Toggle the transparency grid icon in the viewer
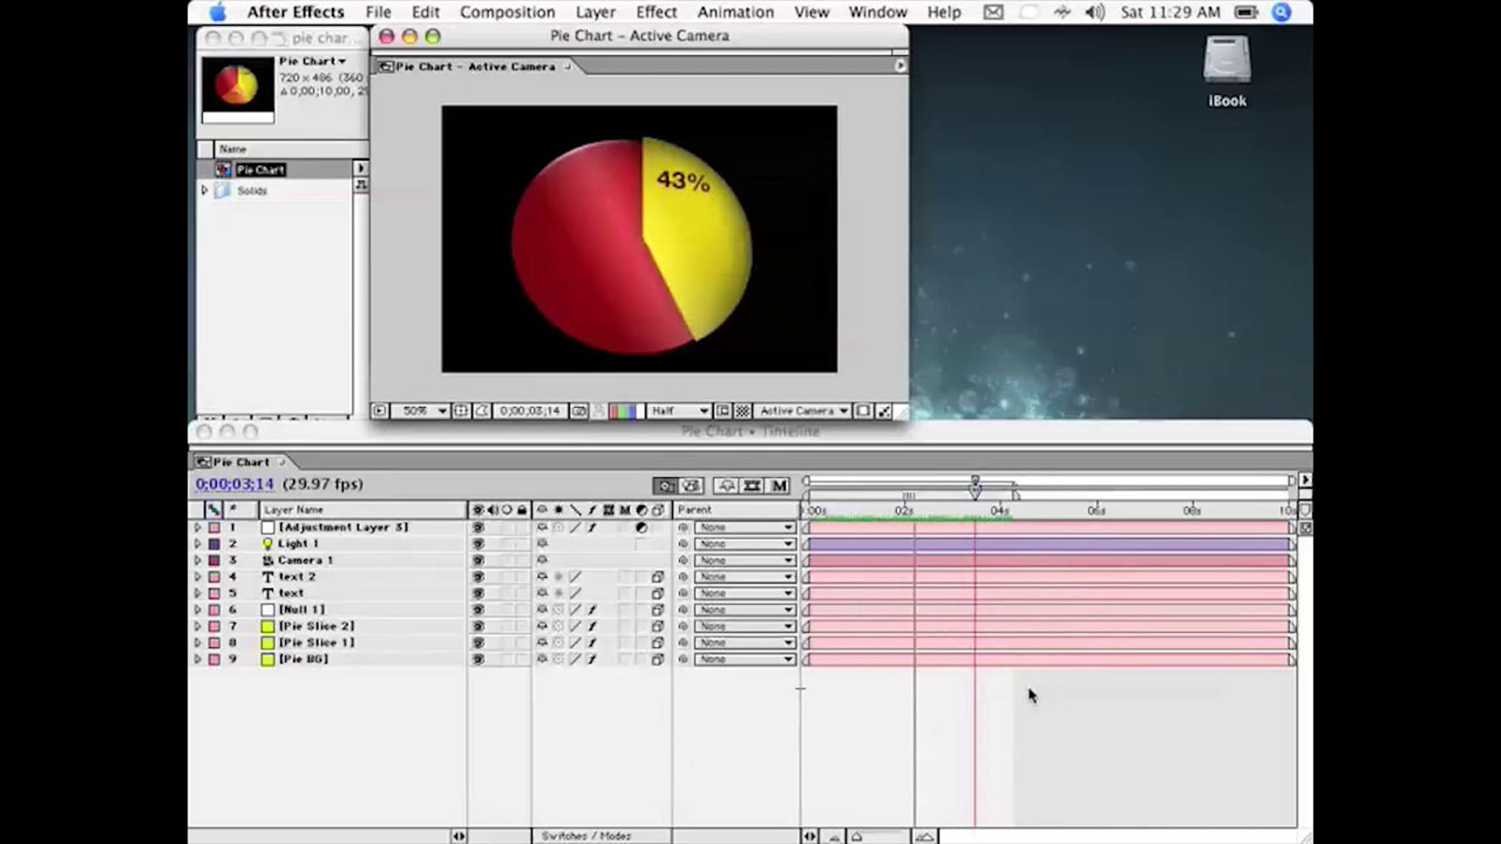 [742, 411]
